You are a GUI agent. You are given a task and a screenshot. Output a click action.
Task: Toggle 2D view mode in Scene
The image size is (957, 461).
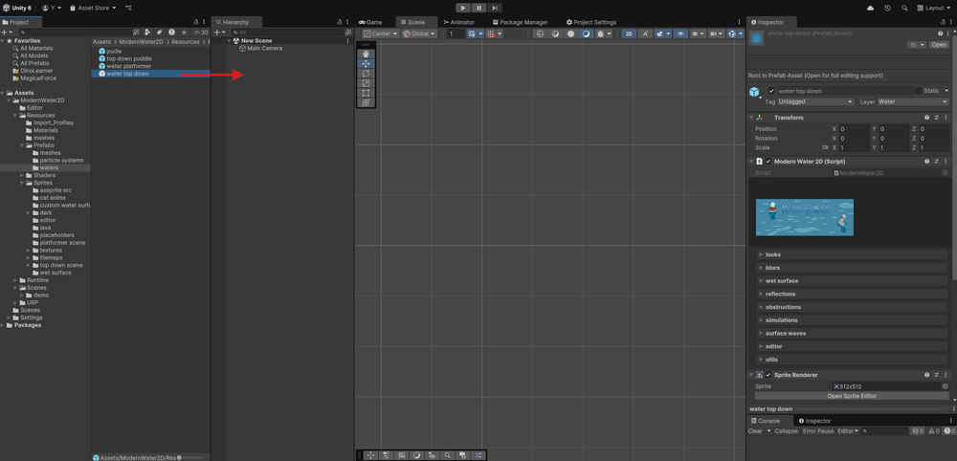pos(629,33)
